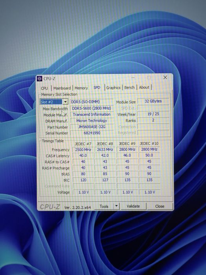The width and height of the screenshot is (206, 275).
Task: Click the CAS# Latency 40.0 cell
Action: tap(83, 156)
